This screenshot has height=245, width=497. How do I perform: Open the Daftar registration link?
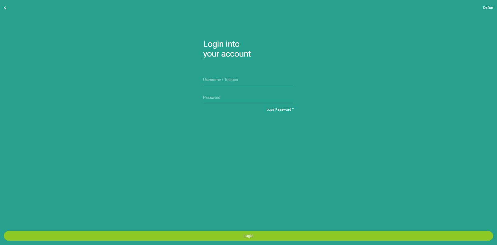tap(488, 8)
